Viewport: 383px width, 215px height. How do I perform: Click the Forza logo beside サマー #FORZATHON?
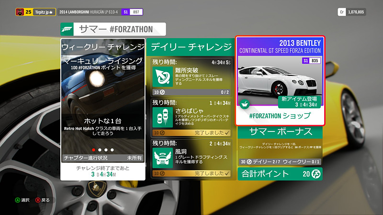(x=67, y=29)
